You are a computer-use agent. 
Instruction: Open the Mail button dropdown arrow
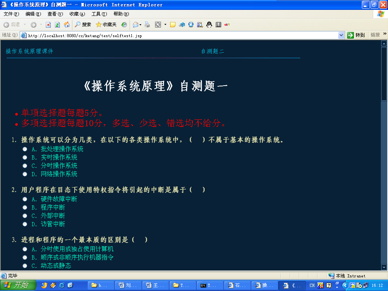coord(141,25)
